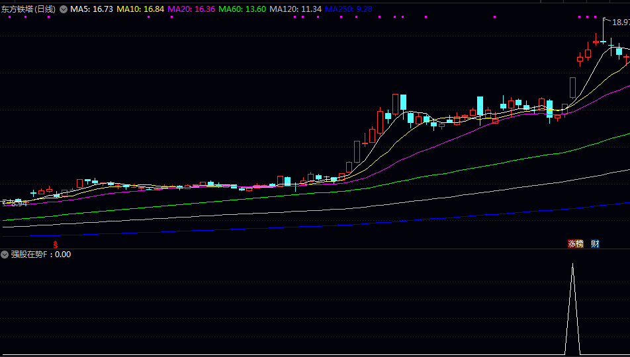The image size is (630, 357).
Task: Click the red $ marker on time axis
Action: click(56, 244)
